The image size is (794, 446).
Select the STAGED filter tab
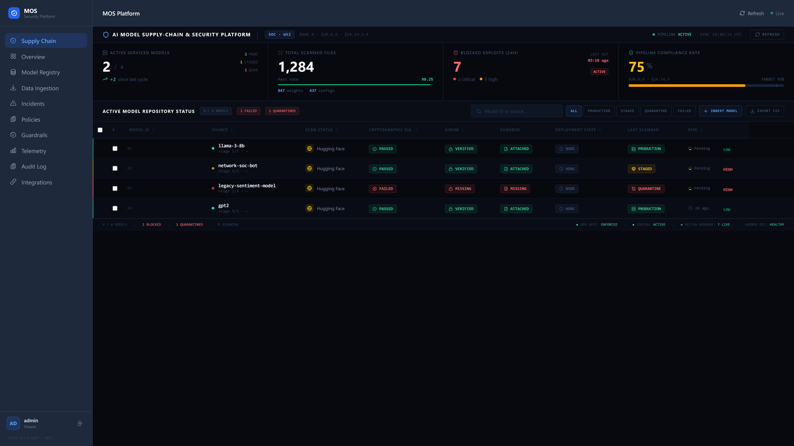coord(627,111)
